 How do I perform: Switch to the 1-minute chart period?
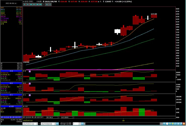click(24, 4)
